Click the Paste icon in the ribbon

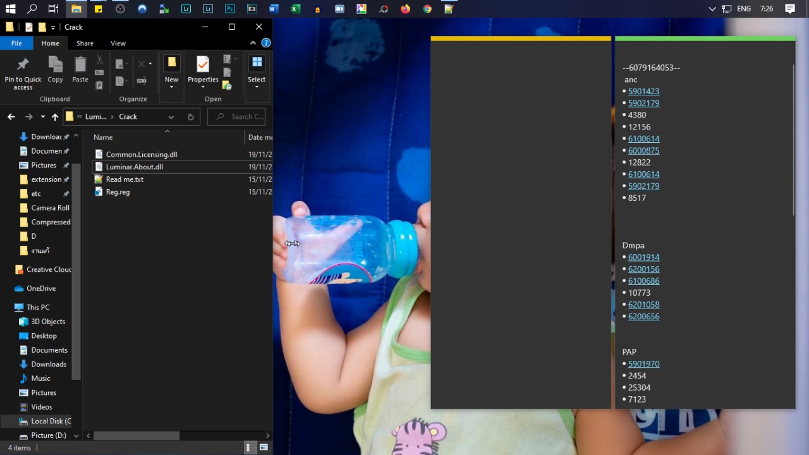pos(80,64)
